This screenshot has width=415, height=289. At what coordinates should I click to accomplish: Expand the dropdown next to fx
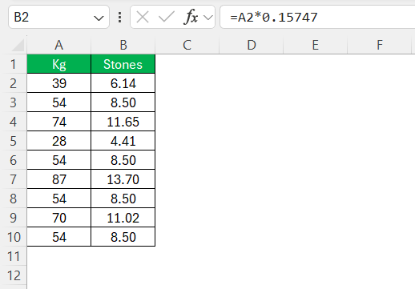(x=208, y=18)
